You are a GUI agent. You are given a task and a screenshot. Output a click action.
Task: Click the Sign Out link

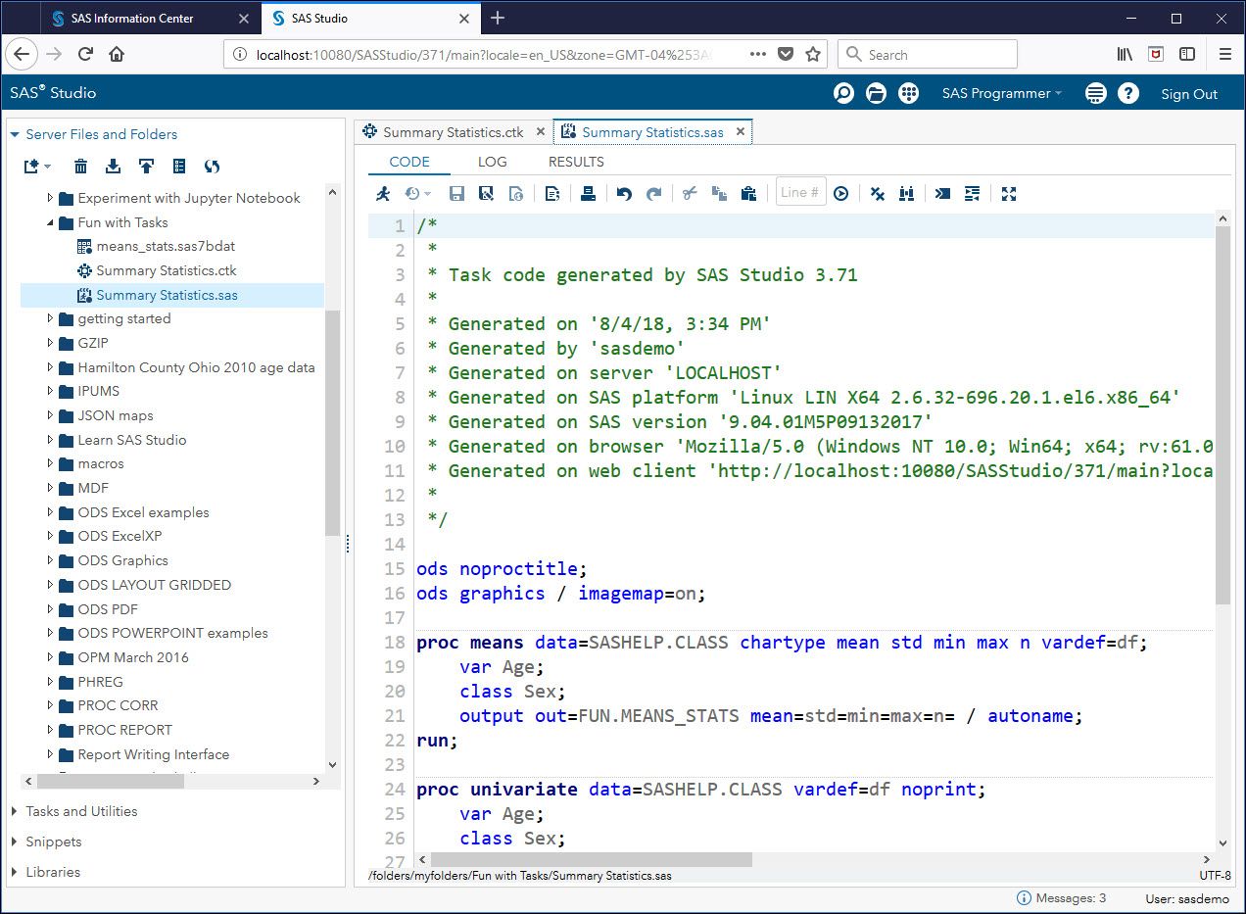coord(1189,94)
